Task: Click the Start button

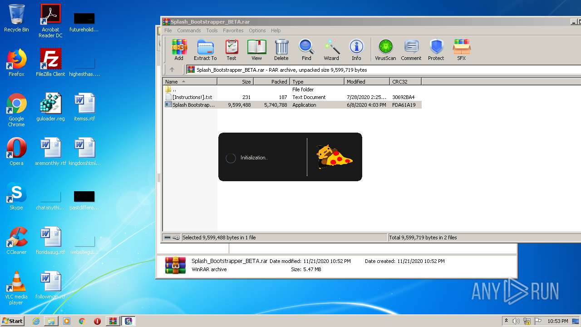Action: pyautogui.click(x=12, y=321)
